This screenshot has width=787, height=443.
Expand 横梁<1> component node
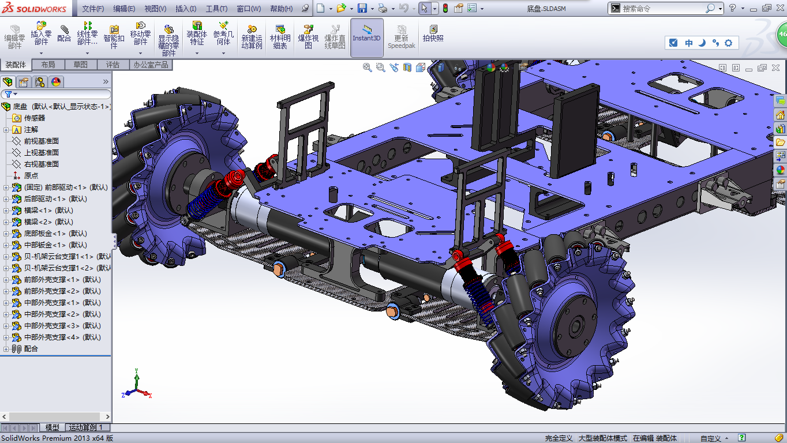(x=6, y=211)
